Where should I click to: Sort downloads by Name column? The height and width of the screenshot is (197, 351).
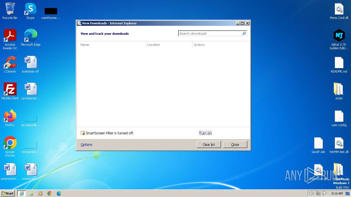point(111,45)
